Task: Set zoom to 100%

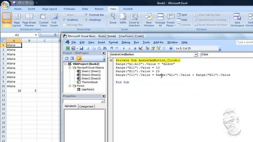Action: 123,19
